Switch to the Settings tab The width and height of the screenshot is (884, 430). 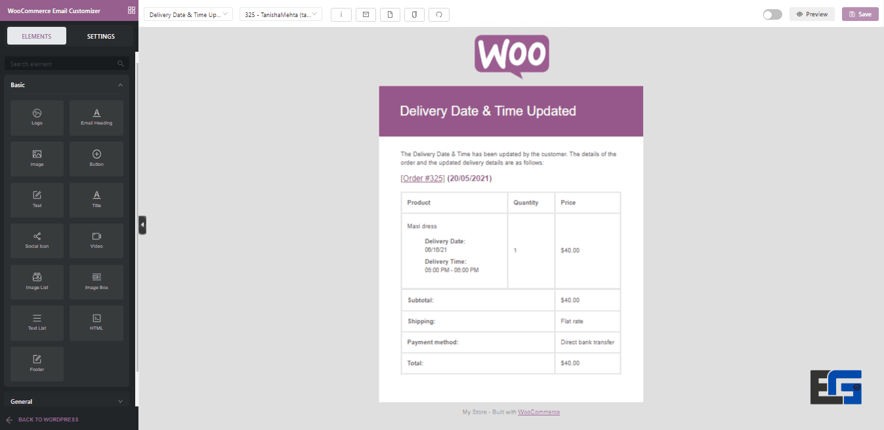click(101, 36)
